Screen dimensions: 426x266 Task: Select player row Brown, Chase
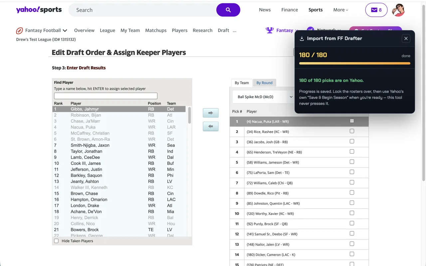pyautogui.click(x=119, y=194)
